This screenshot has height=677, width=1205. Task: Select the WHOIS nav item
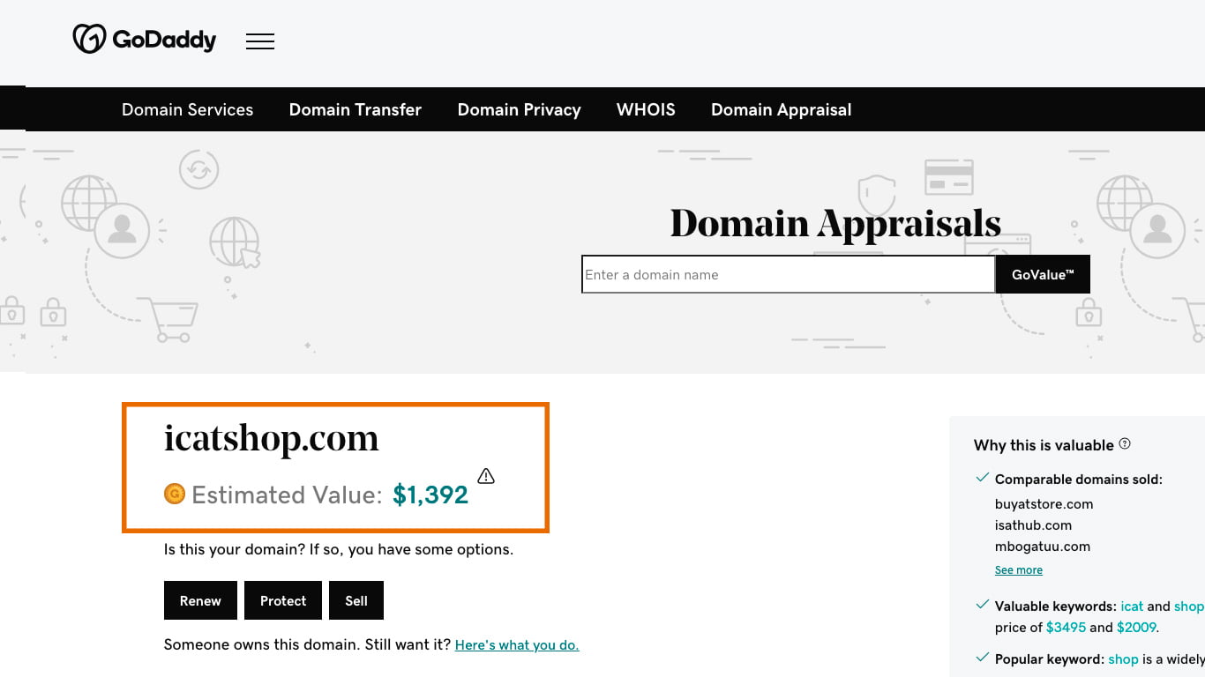pyautogui.click(x=646, y=110)
